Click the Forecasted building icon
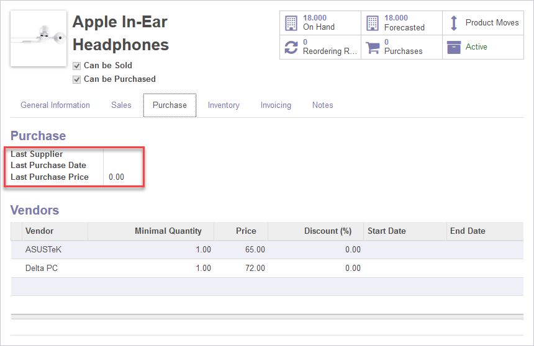 click(x=373, y=23)
